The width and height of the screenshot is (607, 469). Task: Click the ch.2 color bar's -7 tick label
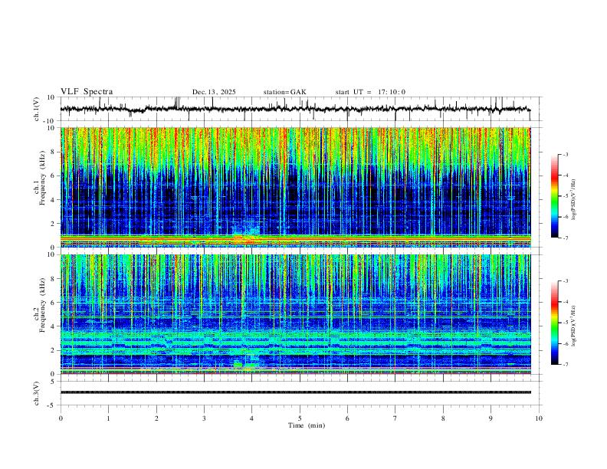564,365
